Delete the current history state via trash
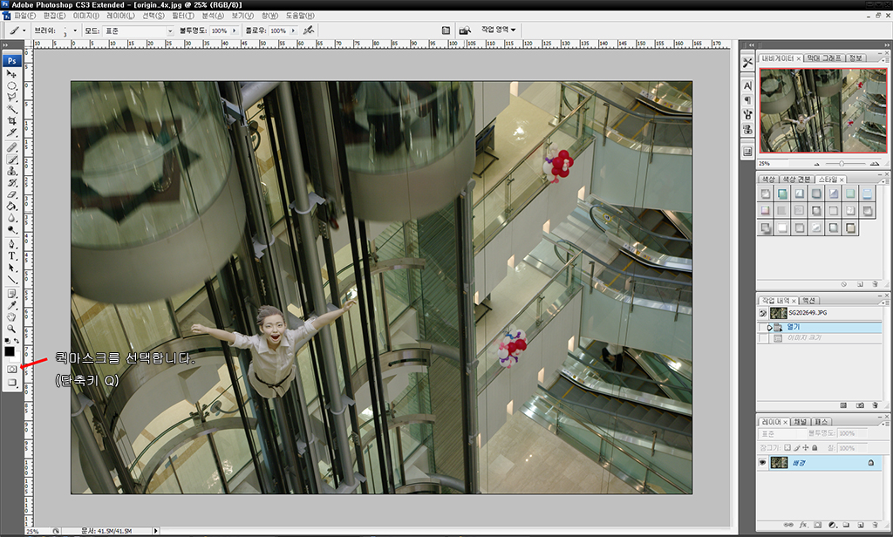893x537 pixels. point(875,405)
